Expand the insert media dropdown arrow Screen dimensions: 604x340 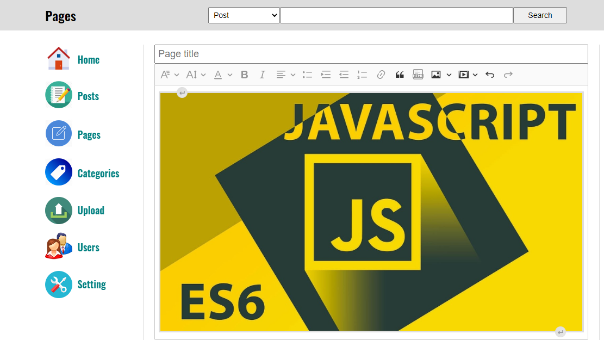click(475, 75)
